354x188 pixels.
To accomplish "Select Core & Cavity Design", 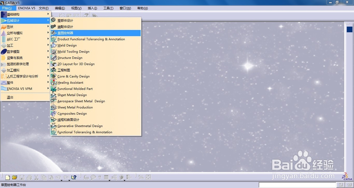I will (96, 76).
